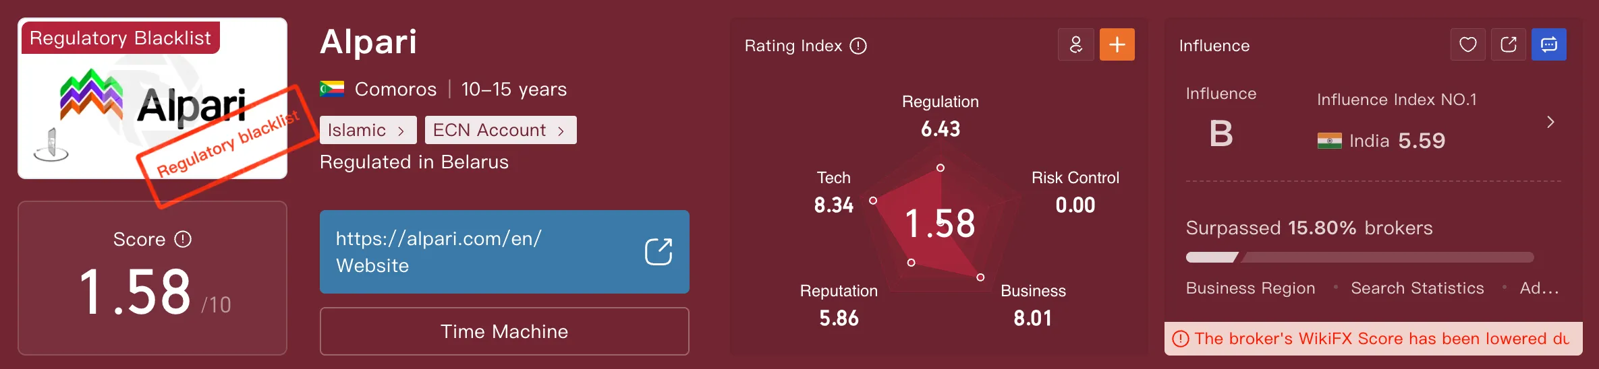Viewport: 1599px width, 369px height.
Task: Click the Rating Index info icon
Action: (858, 46)
